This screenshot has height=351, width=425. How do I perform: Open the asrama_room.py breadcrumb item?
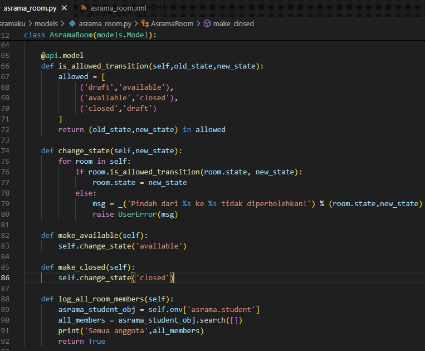click(105, 23)
